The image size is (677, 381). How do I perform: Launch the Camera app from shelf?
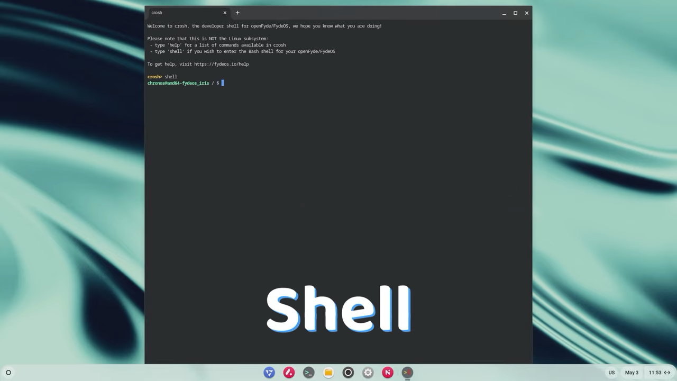[348, 373]
